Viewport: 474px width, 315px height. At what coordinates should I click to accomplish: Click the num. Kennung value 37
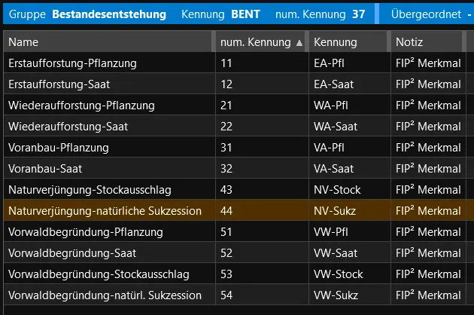tap(358, 14)
